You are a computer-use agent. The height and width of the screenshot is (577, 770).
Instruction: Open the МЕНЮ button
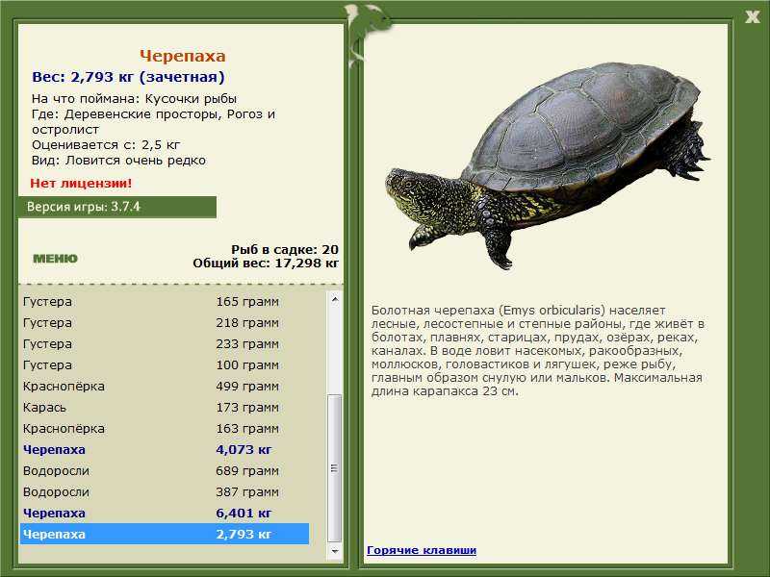tap(56, 259)
